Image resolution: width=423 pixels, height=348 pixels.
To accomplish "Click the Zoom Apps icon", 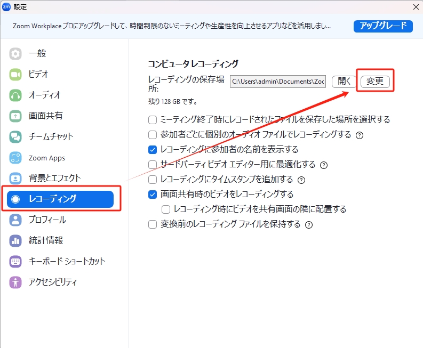I will point(15,158).
